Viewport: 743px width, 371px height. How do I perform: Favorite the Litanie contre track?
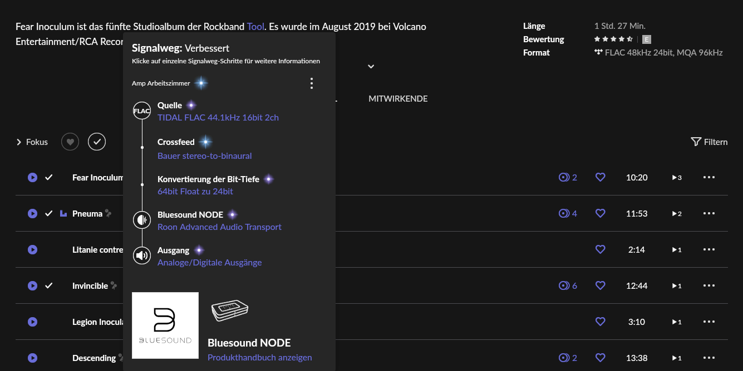[600, 250]
